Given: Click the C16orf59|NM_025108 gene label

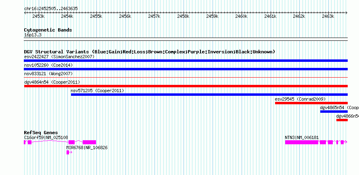Looking at the screenshot, I should pyautogui.click(x=46, y=137).
